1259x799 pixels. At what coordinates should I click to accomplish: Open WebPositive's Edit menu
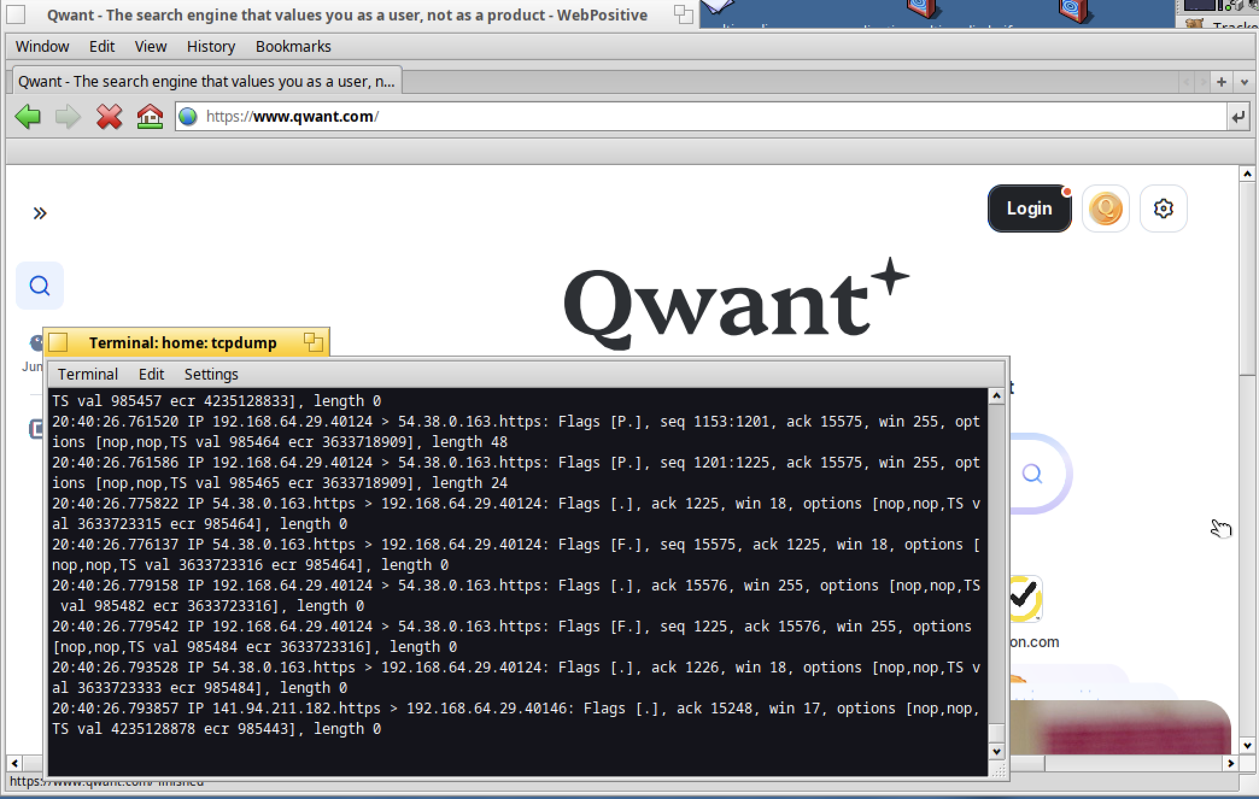click(102, 46)
